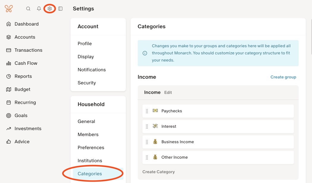The image size is (312, 183).
Task: Go to Dashboard in sidebar
Action: tap(26, 24)
